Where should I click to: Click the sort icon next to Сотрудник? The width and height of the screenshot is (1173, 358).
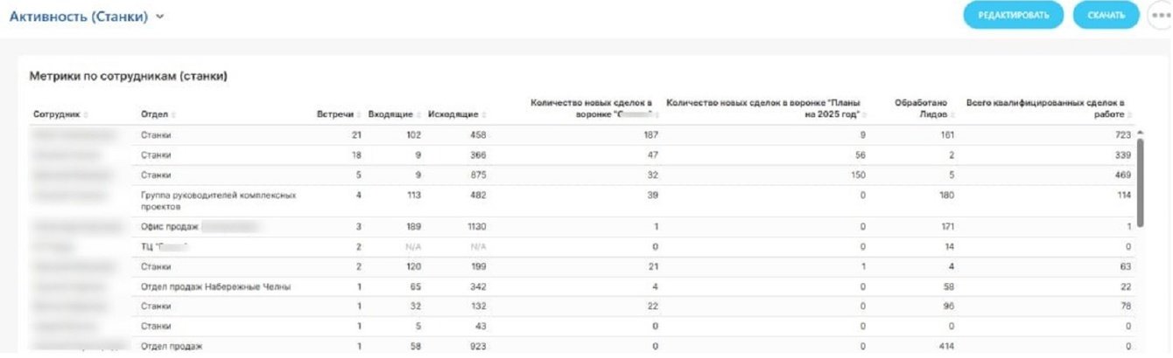(87, 115)
